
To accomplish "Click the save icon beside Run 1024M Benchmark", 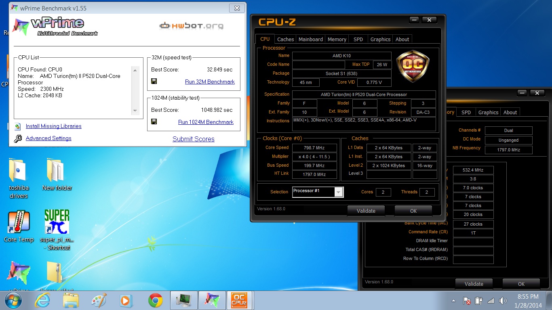I will (154, 121).
